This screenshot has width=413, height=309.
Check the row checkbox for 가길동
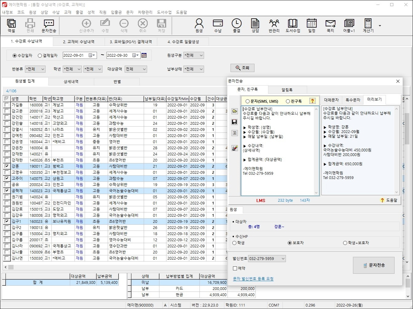[x=7, y=105]
